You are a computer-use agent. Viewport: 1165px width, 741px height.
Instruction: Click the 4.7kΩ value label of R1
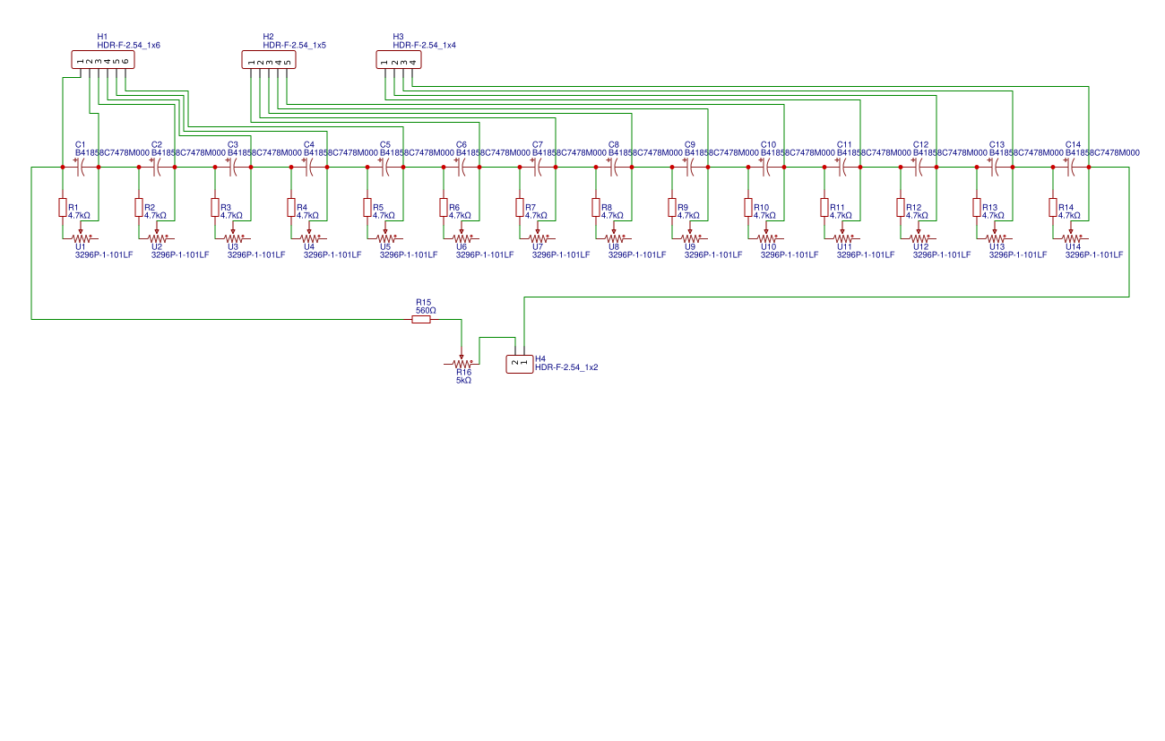point(78,216)
